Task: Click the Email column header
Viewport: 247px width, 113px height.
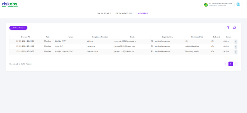Action: tap(132, 37)
